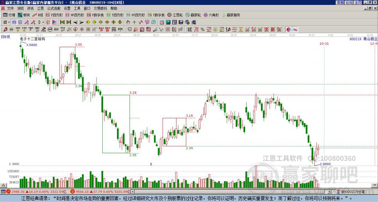Open the 日 period dropdown

[6, 22]
